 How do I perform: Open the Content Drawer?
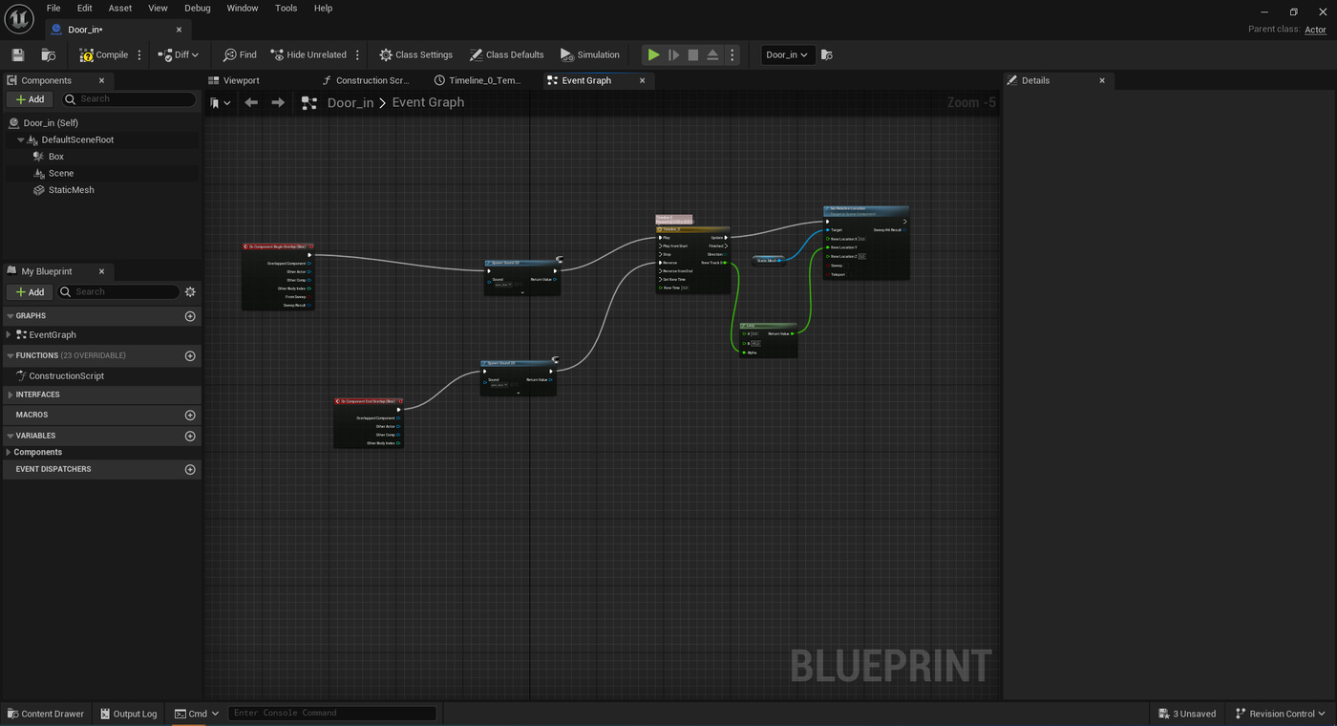click(x=46, y=714)
